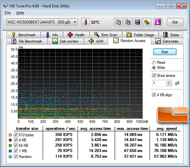Close the HD Tune Pro window
Image resolution: width=190 pixels, height=167 pixels.
[182, 6]
